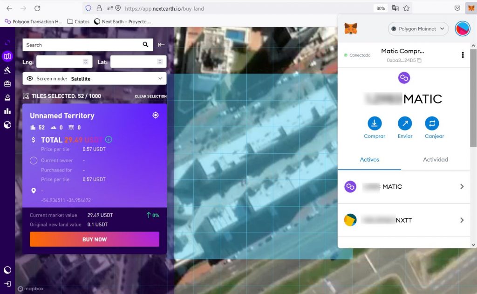477x294 pixels.
Task: Open Polygon Transaction History bookmark
Action: click(34, 21)
